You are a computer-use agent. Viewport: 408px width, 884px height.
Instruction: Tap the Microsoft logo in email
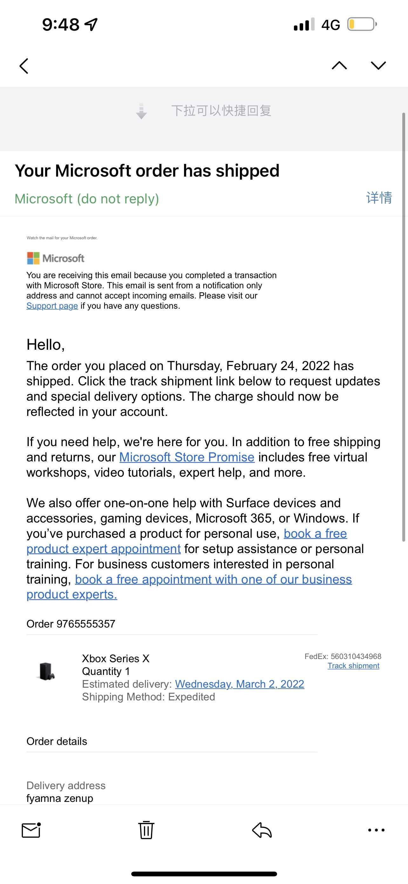point(56,258)
